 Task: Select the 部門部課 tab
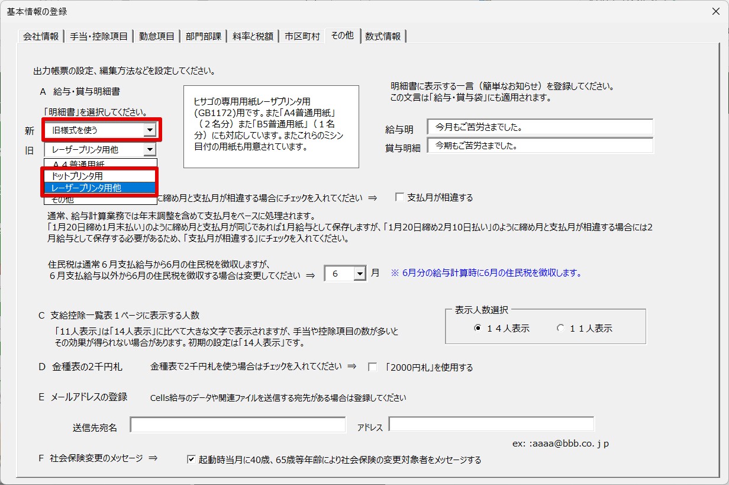coord(203,36)
